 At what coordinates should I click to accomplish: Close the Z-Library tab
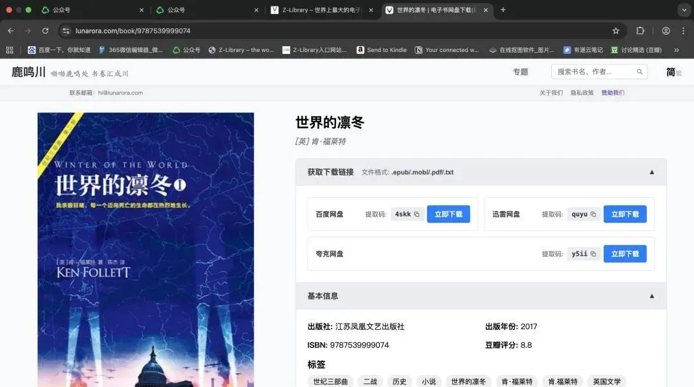pos(371,10)
